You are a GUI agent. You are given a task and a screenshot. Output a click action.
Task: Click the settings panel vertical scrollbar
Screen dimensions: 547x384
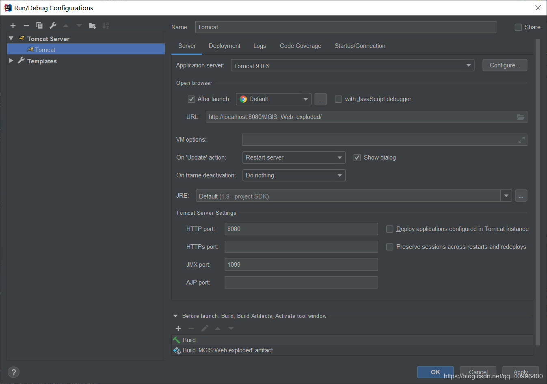click(x=538, y=192)
